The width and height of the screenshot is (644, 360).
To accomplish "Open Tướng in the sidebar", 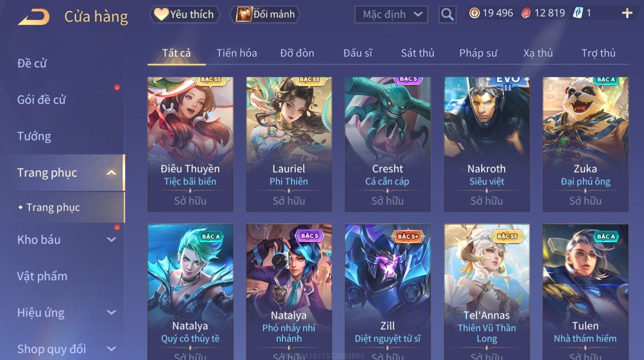I will (x=34, y=136).
